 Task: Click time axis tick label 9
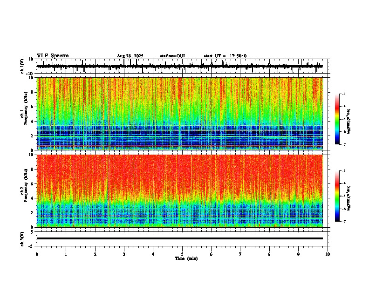click(298, 254)
